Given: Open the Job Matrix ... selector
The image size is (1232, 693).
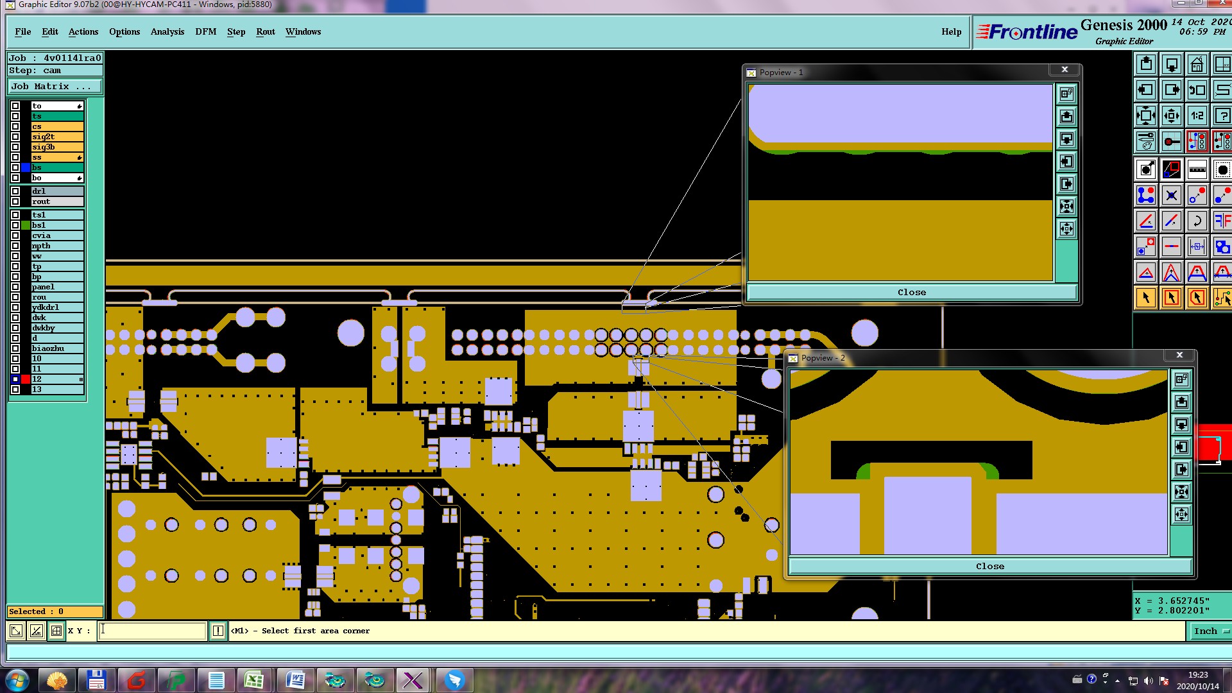Looking at the screenshot, I should [x=55, y=86].
